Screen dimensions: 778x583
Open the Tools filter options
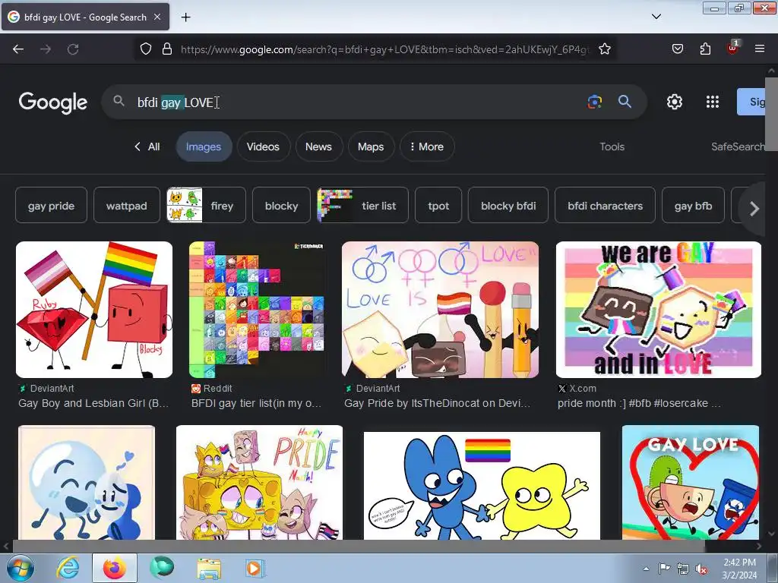point(612,147)
